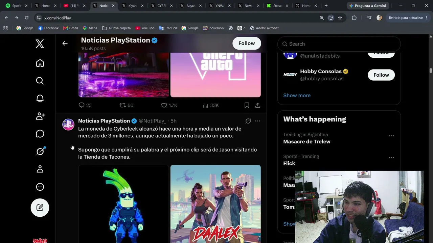This screenshot has height=243, width=433.
Task: Click Show more under who to follow
Action: (297, 95)
